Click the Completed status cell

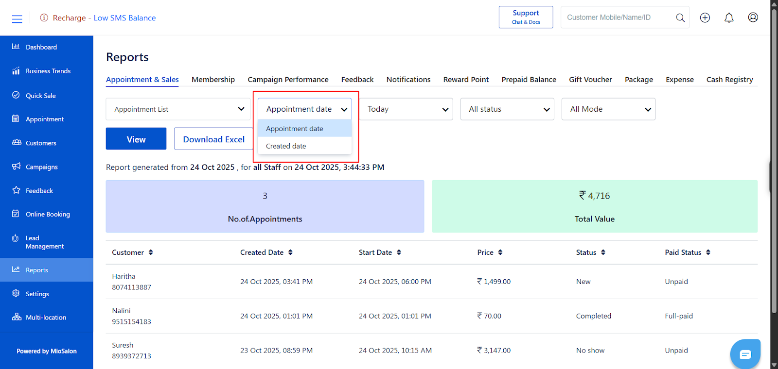(594, 316)
